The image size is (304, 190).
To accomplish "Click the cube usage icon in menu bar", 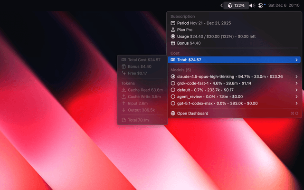I will click(230, 5).
